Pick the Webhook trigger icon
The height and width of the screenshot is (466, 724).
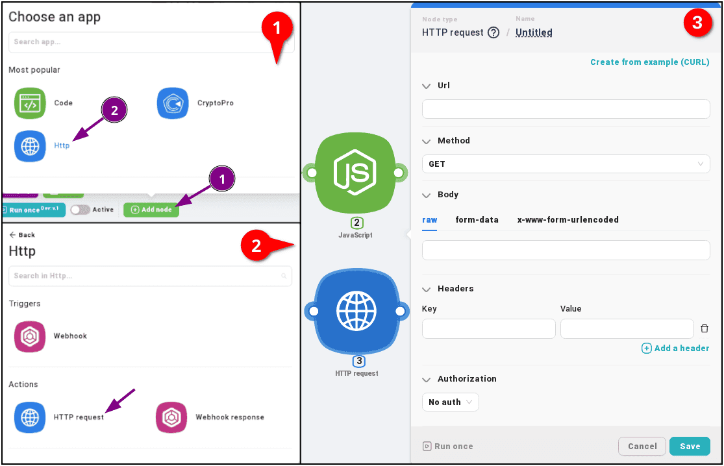[30, 336]
